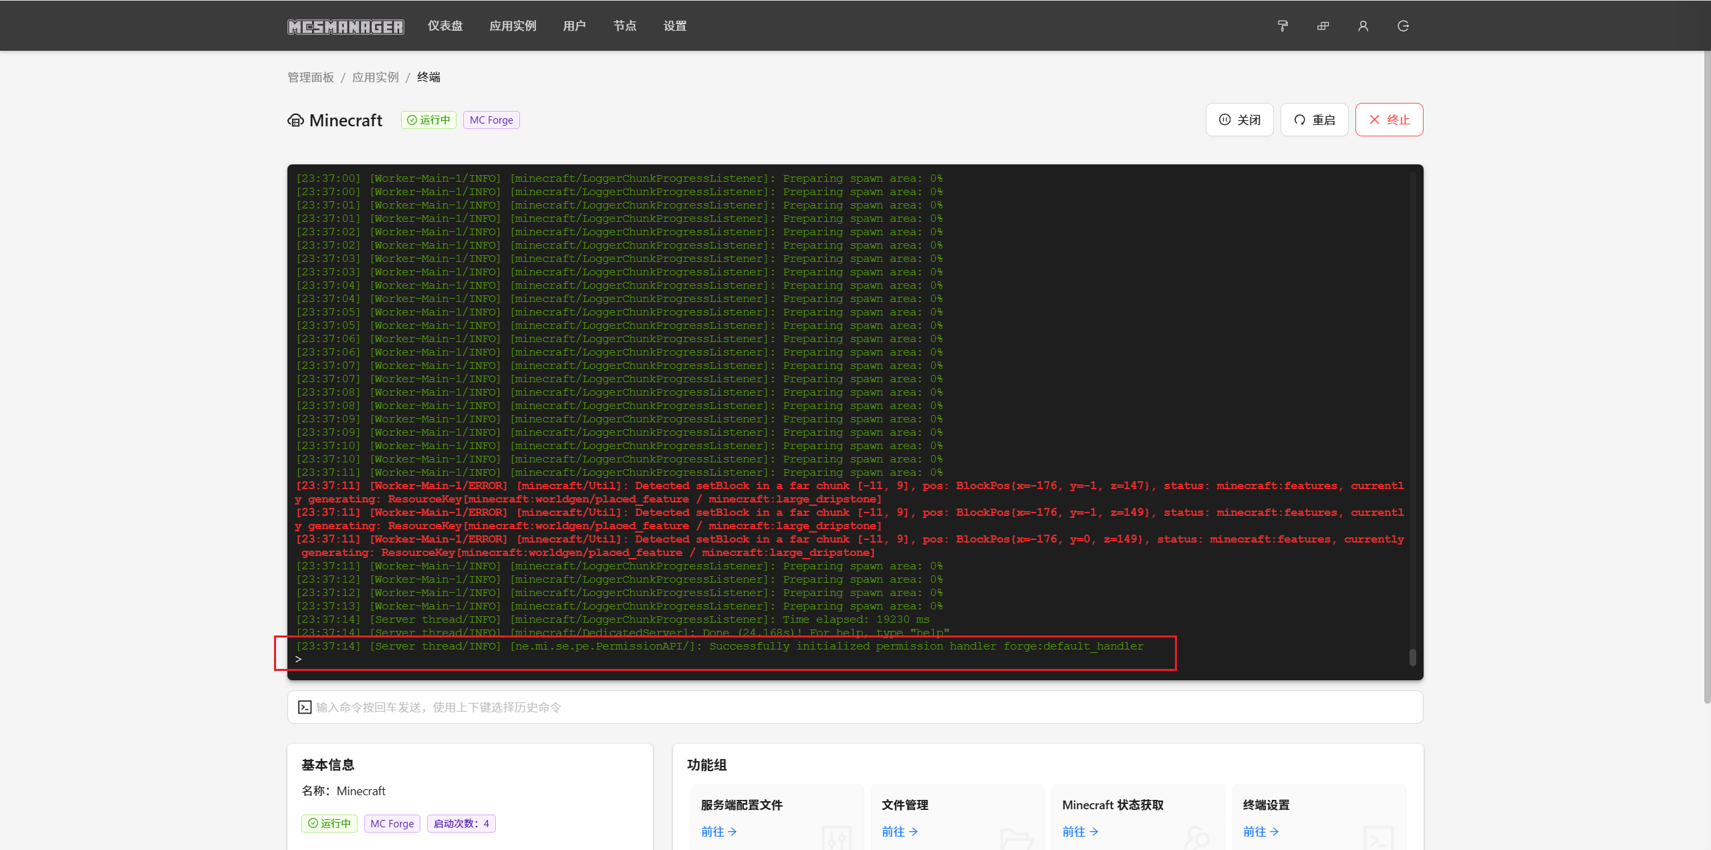This screenshot has width=1711, height=850.
Task: Click the 重启 restart button
Action: click(1315, 120)
